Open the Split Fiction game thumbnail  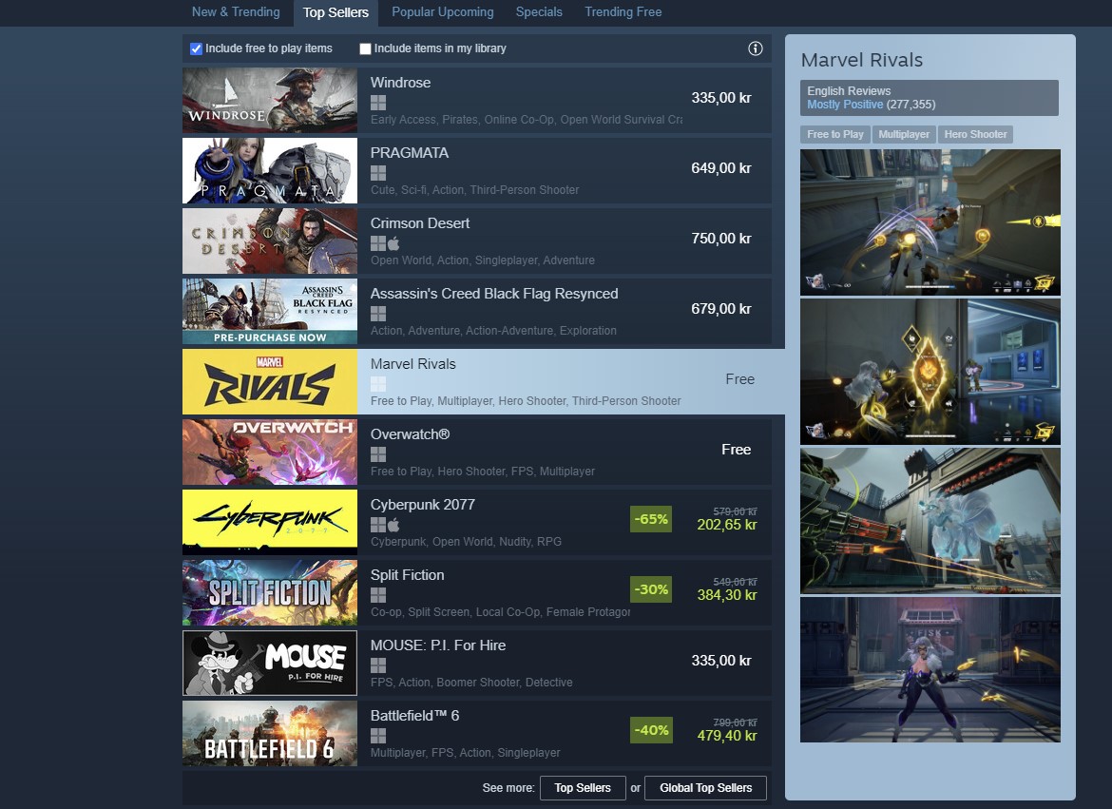270,592
